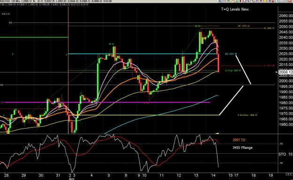
Task: Click the 1970.00 price axis label
Action: 285,114
